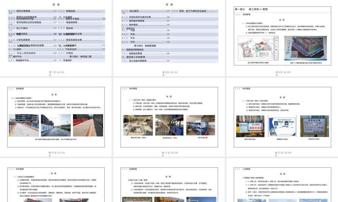Click TOC entry 4.4.6 施工升降机
338x202 pixels.
[32, 28]
